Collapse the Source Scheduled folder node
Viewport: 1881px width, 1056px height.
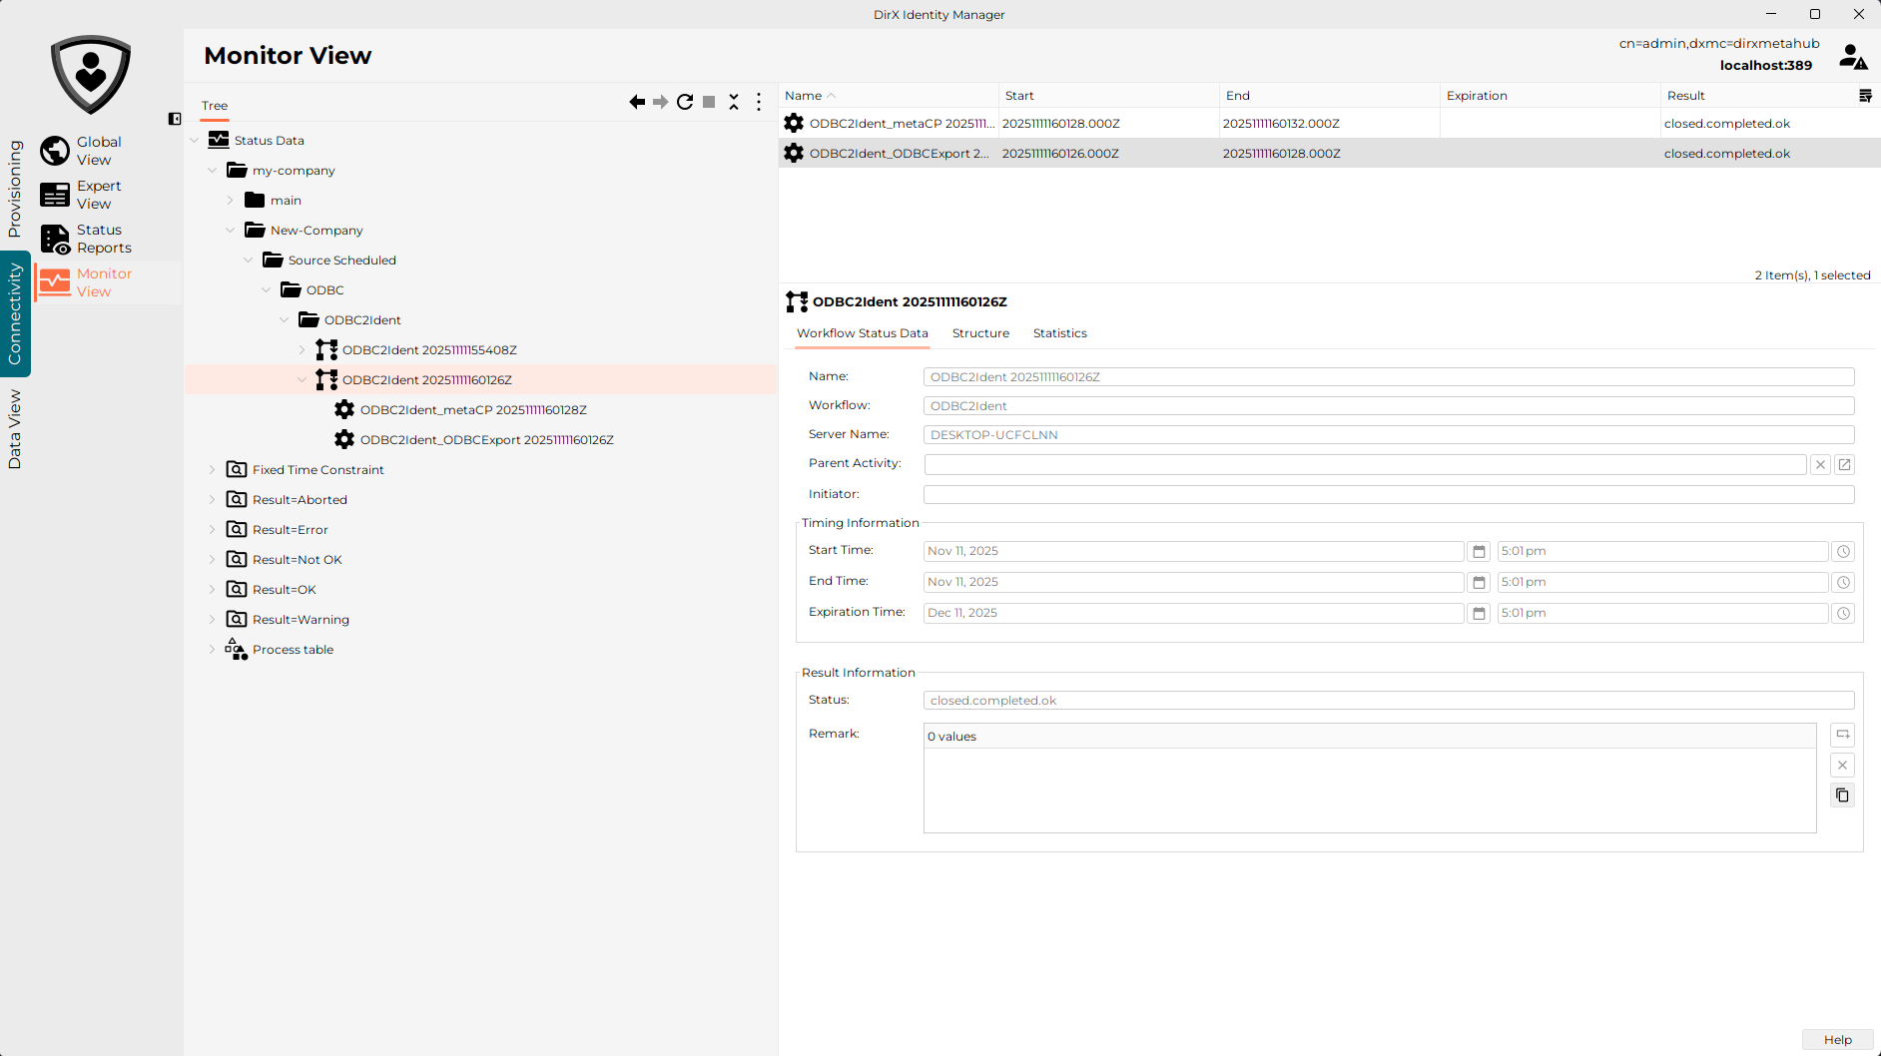coord(248,261)
